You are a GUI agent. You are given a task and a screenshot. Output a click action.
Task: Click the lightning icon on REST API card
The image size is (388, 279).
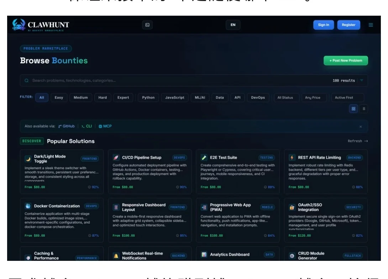(292, 158)
